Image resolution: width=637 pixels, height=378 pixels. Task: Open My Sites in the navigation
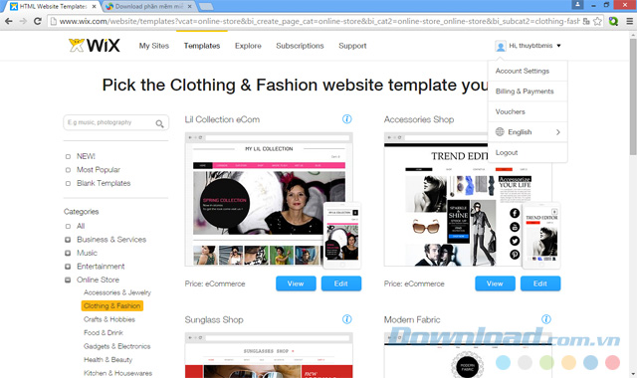pos(154,46)
